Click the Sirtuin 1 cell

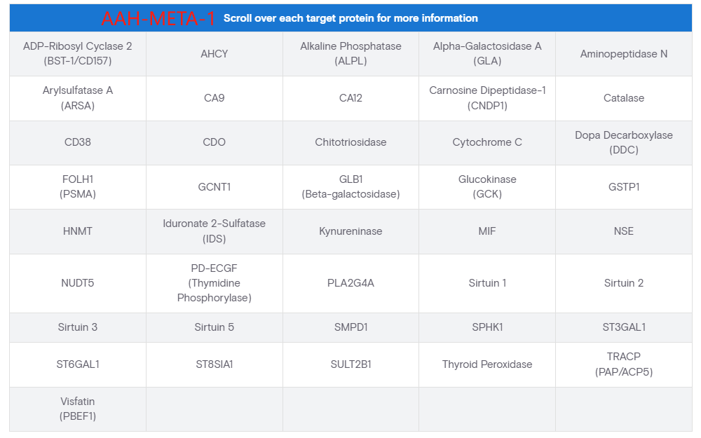[487, 283]
